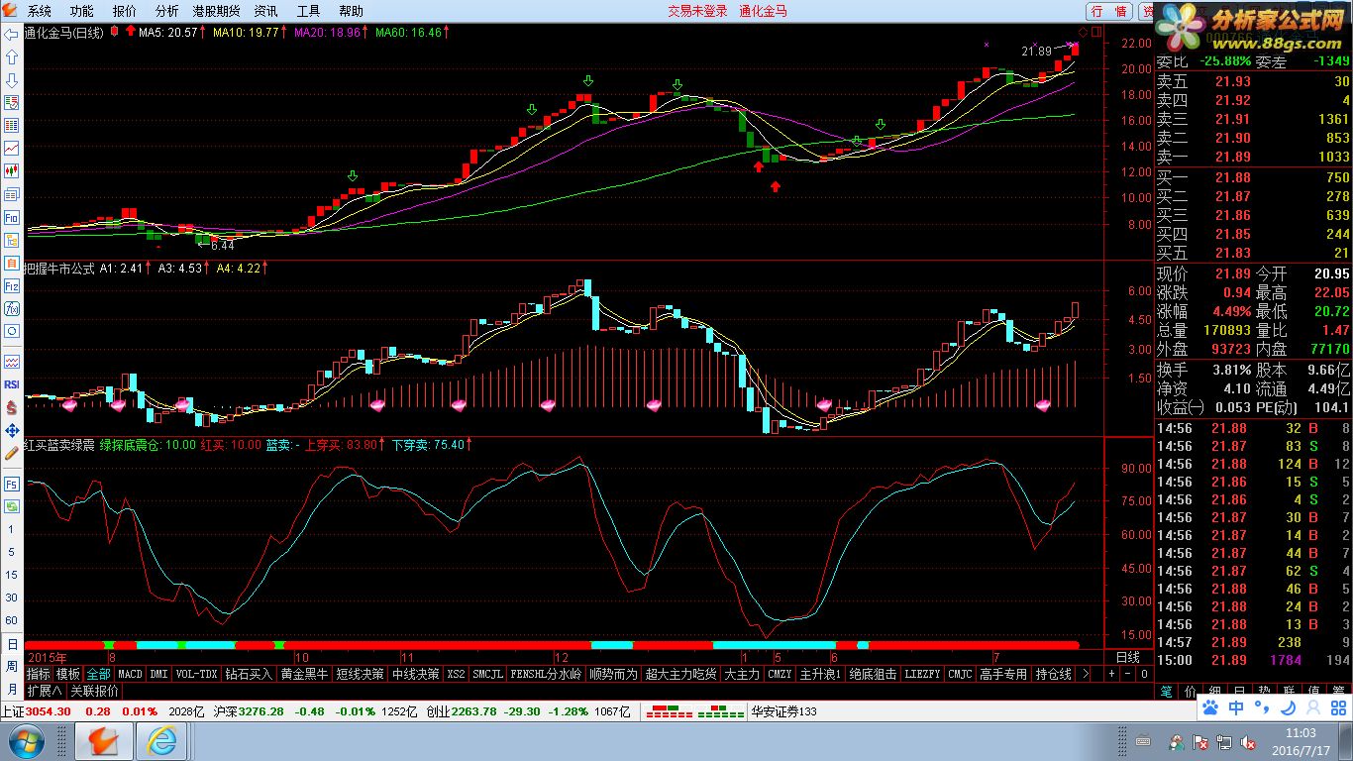
Task: Click the RSI indicator icon in sidebar
Action: [12, 384]
